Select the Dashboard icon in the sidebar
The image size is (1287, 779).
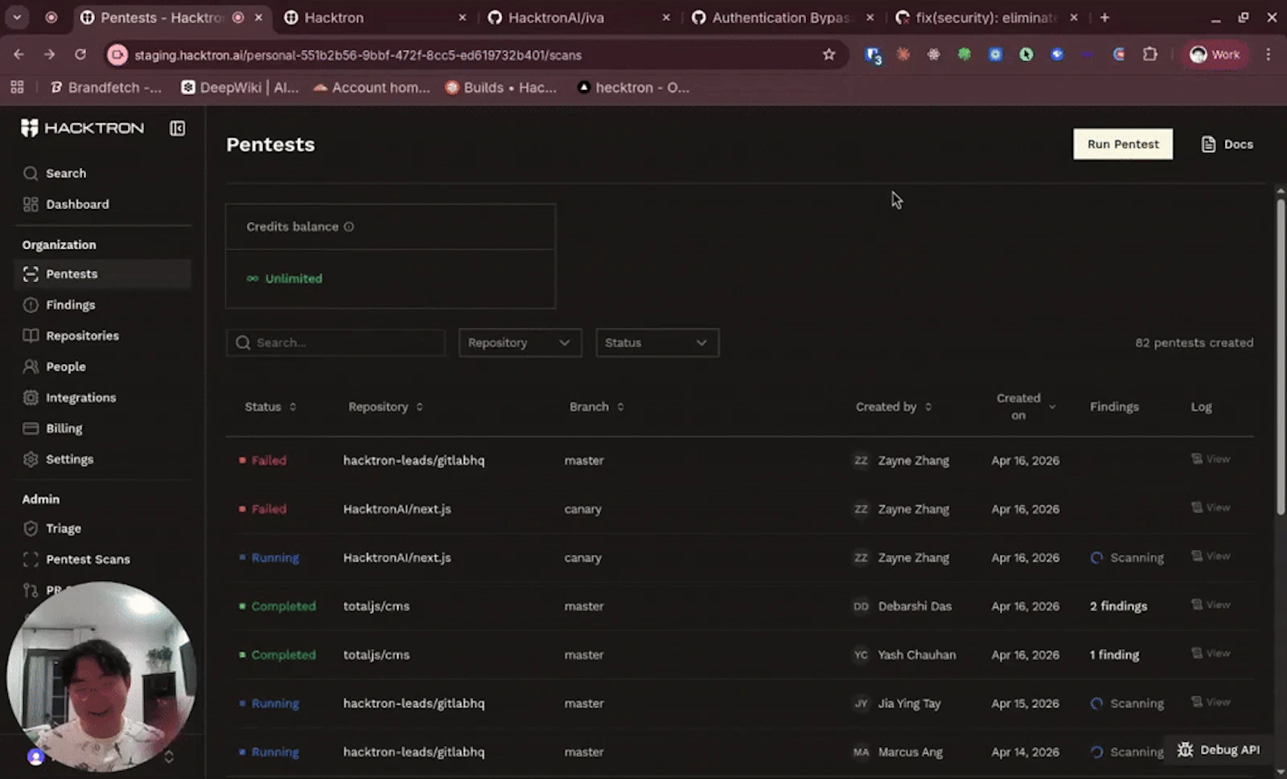(x=31, y=204)
